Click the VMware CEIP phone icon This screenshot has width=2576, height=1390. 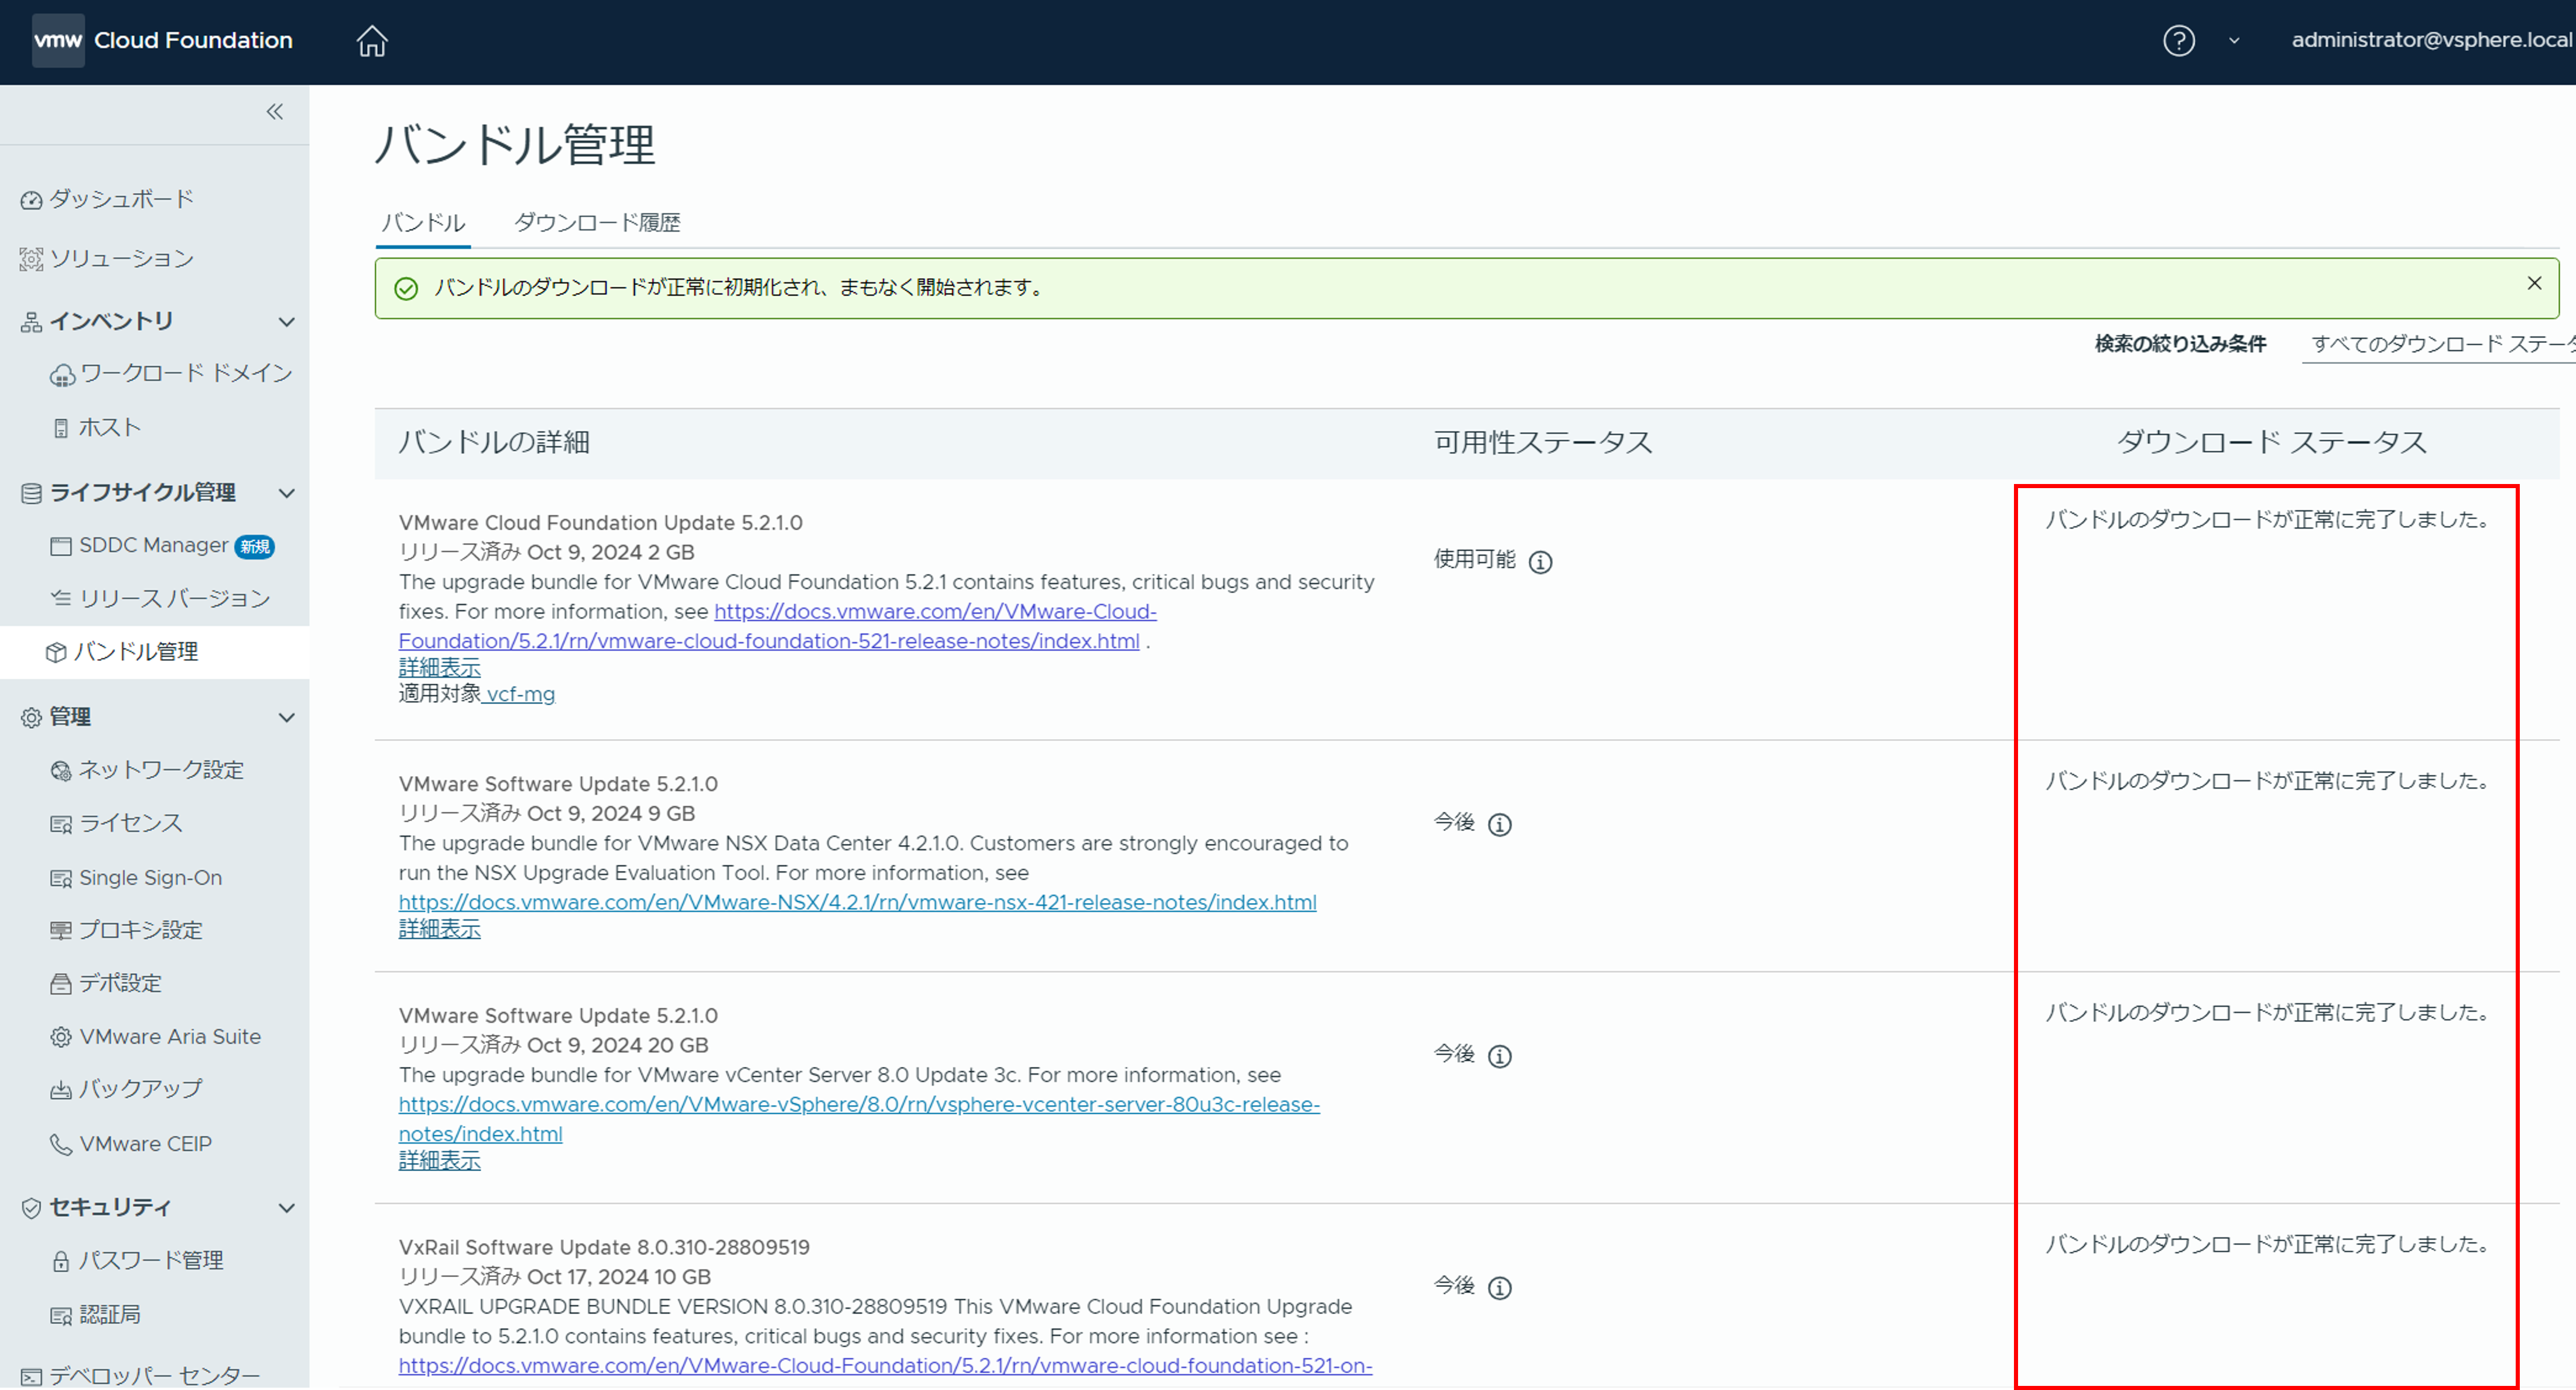click(61, 1145)
